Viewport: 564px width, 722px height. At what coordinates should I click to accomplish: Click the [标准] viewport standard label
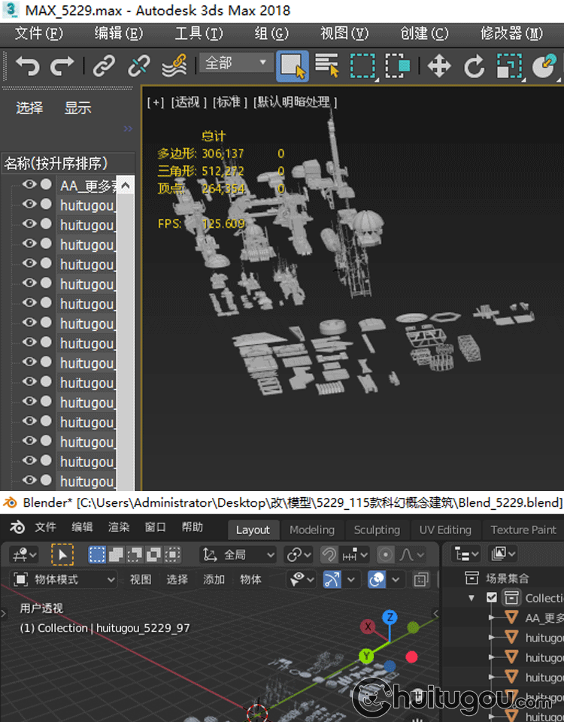click(230, 102)
